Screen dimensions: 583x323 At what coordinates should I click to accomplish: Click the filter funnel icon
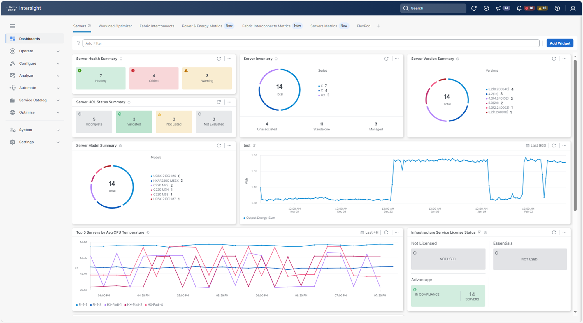(x=78, y=43)
